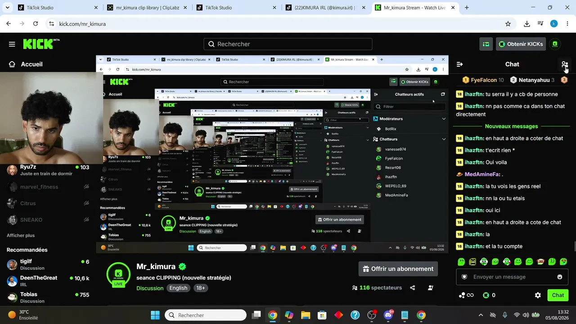Click the chat panel scrollbar thumb
The image size is (576, 324).
pos(574,247)
